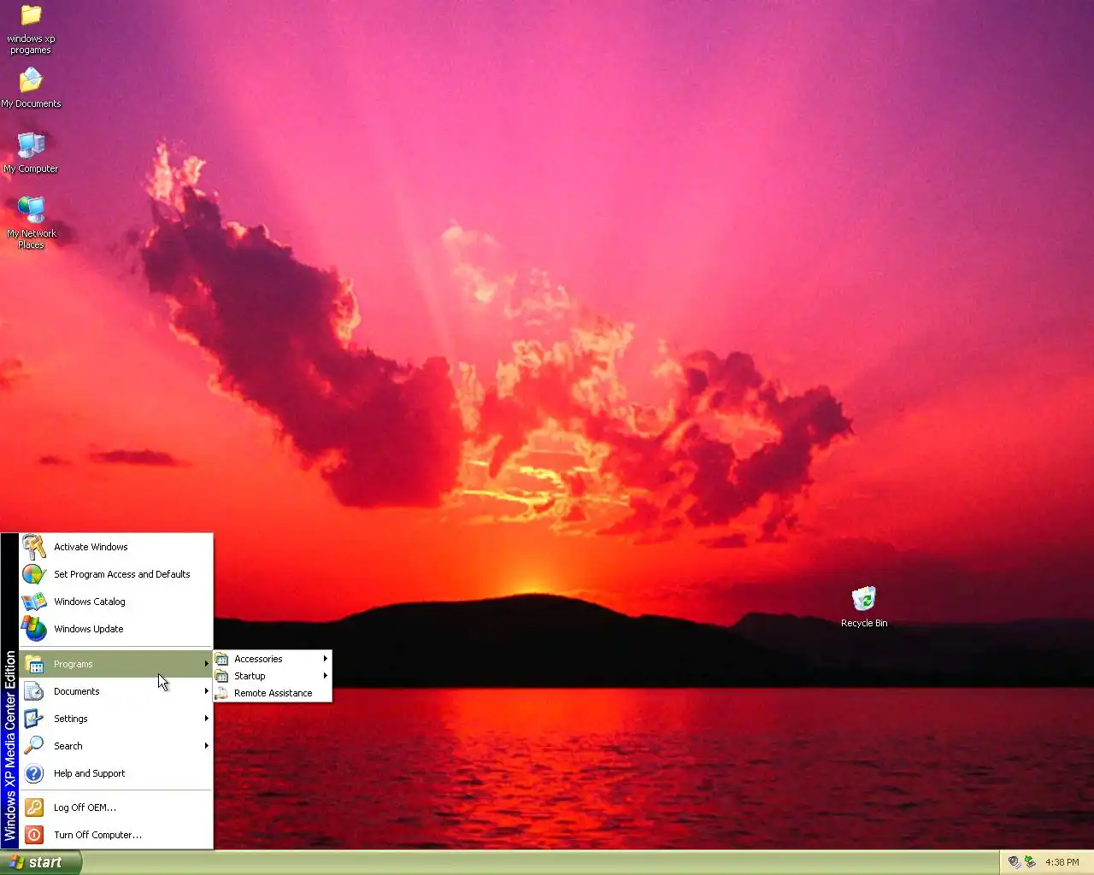Click the Accessories submenu folder icon
1094x875 pixels.
222,659
